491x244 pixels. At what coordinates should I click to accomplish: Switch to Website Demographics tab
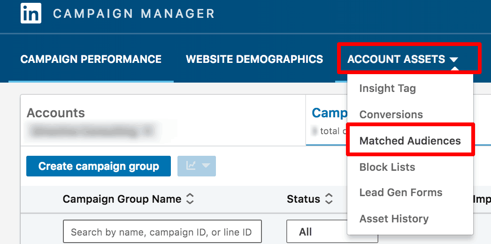(x=254, y=59)
